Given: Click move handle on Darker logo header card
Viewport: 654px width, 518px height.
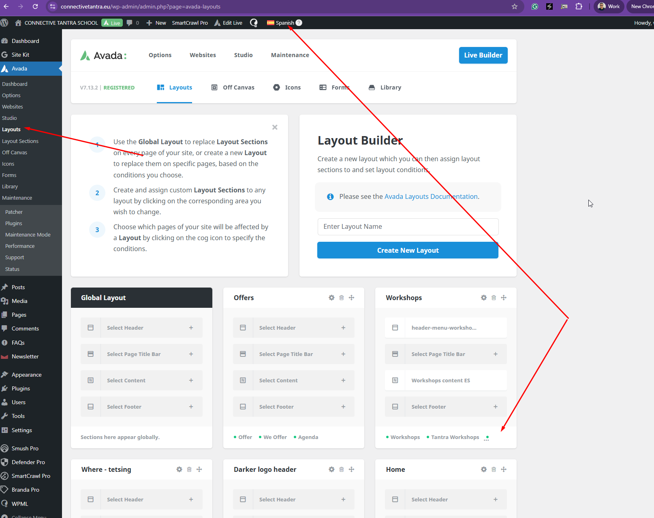Looking at the screenshot, I should click(x=352, y=469).
